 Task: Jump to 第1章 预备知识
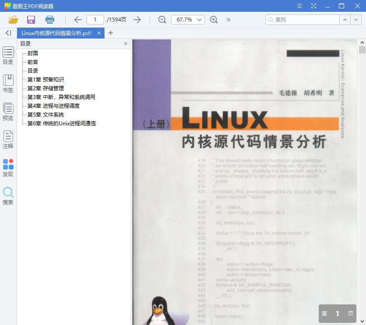pyautogui.click(x=45, y=79)
